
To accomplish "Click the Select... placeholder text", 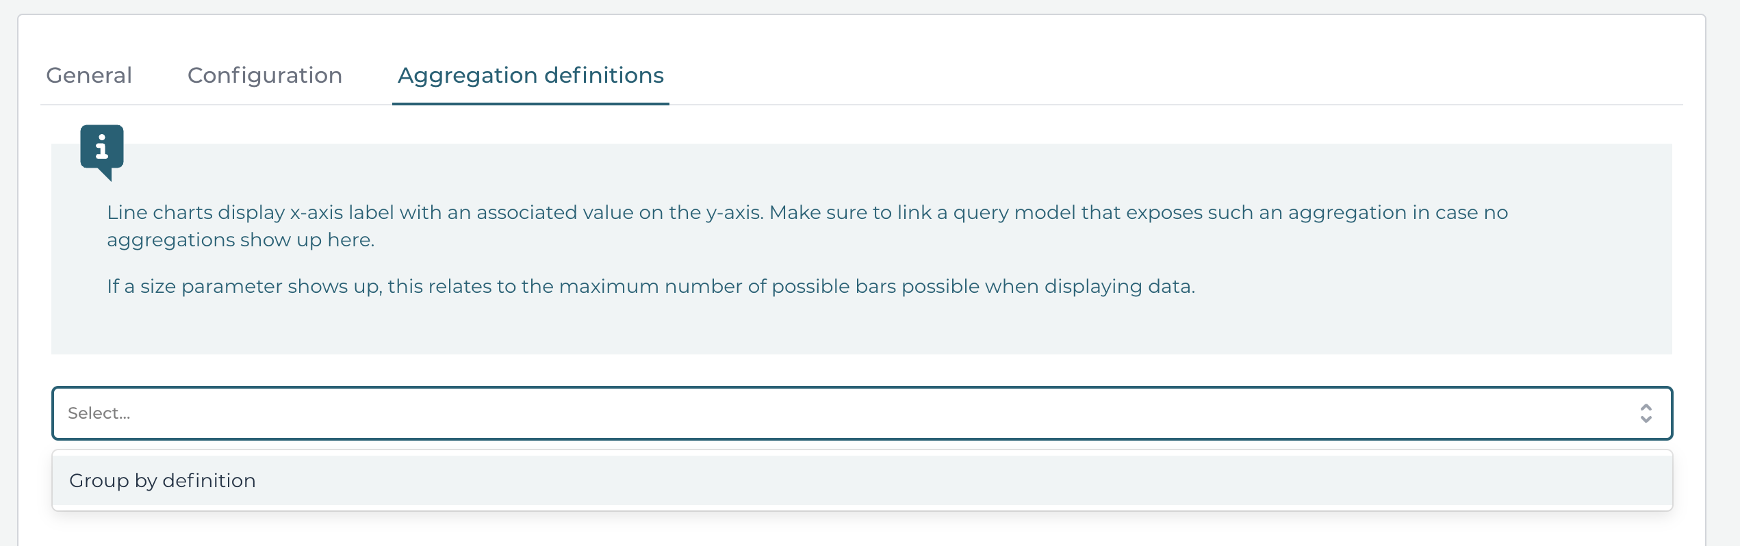I will point(98,413).
